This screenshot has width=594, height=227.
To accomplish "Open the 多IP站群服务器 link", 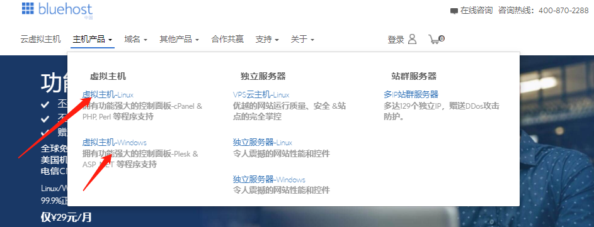I will coord(411,94).
